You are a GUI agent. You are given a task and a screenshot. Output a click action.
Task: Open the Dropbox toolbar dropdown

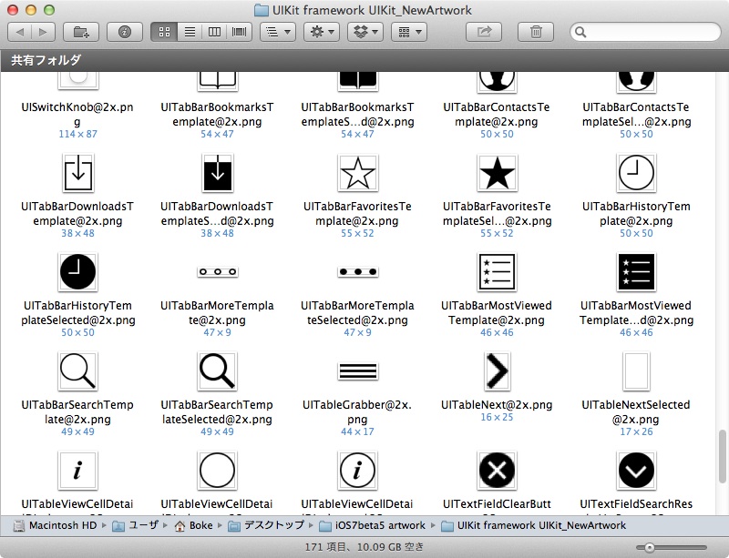(365, 32)
